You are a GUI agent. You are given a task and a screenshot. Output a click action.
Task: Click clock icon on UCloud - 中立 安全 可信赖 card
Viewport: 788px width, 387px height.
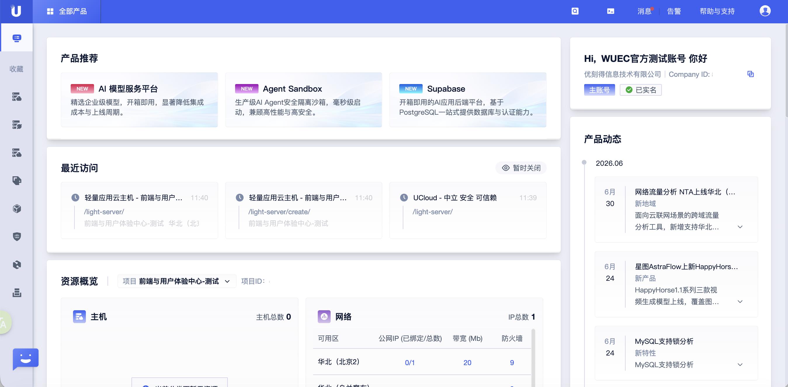[x=404, y=198]
